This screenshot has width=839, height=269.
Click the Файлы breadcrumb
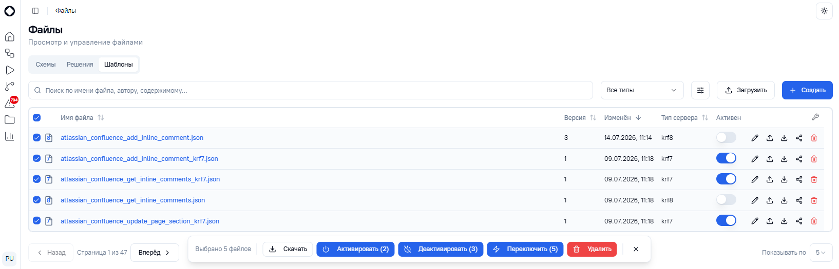(x=66, y=11)
